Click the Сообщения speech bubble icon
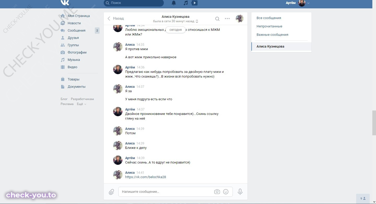This screenshot has height=204, width=376. pyautogui.click(x=63, y=31)
